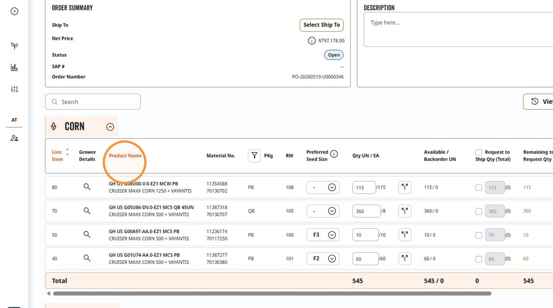The height and width of the screenshot is (308, 553).
Task: View grower details for line item 80
Action: coord(87,187)
